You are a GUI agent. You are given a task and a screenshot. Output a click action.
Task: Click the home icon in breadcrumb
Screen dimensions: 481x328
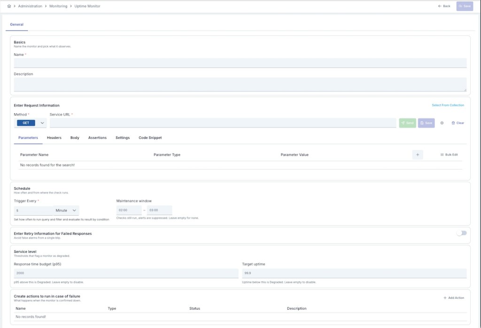pyautogui.click(x=9, y=6)
